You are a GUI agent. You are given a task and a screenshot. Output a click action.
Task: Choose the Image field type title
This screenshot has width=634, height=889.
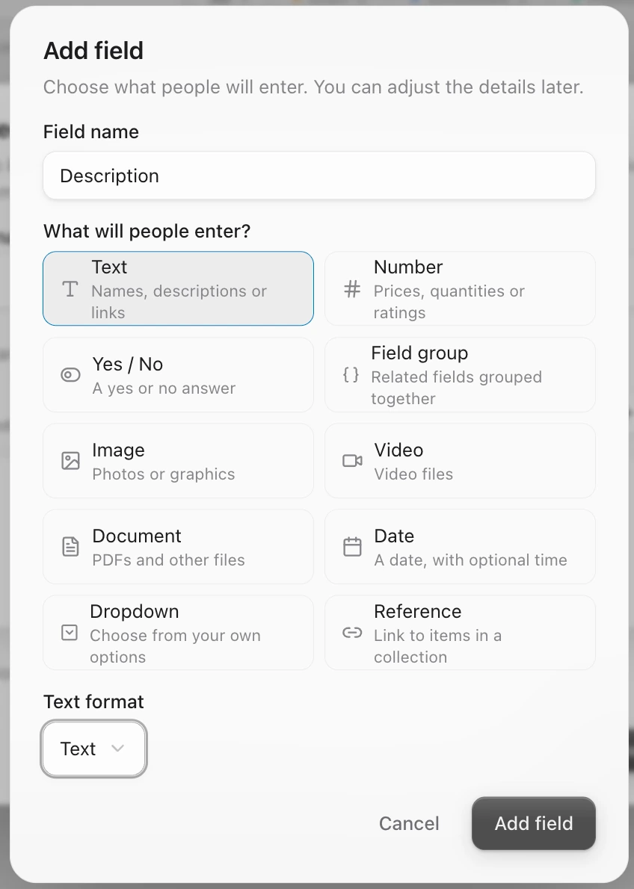(119, 450)
